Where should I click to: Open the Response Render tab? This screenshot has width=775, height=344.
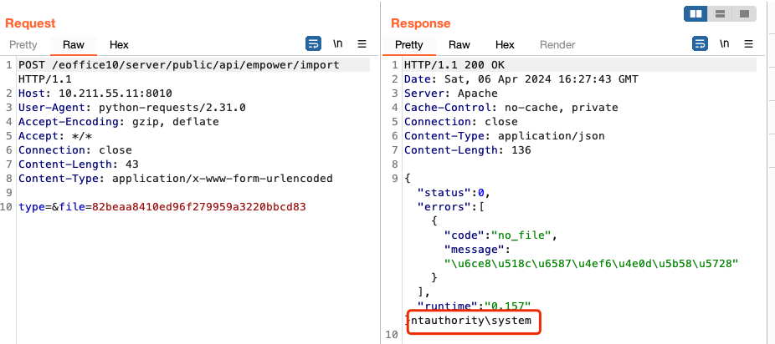(557, 45)
